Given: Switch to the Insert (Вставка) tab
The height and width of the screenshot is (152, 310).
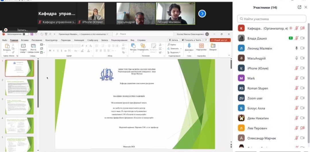Looking at the screenshot, I should click(x=25, y=40).
